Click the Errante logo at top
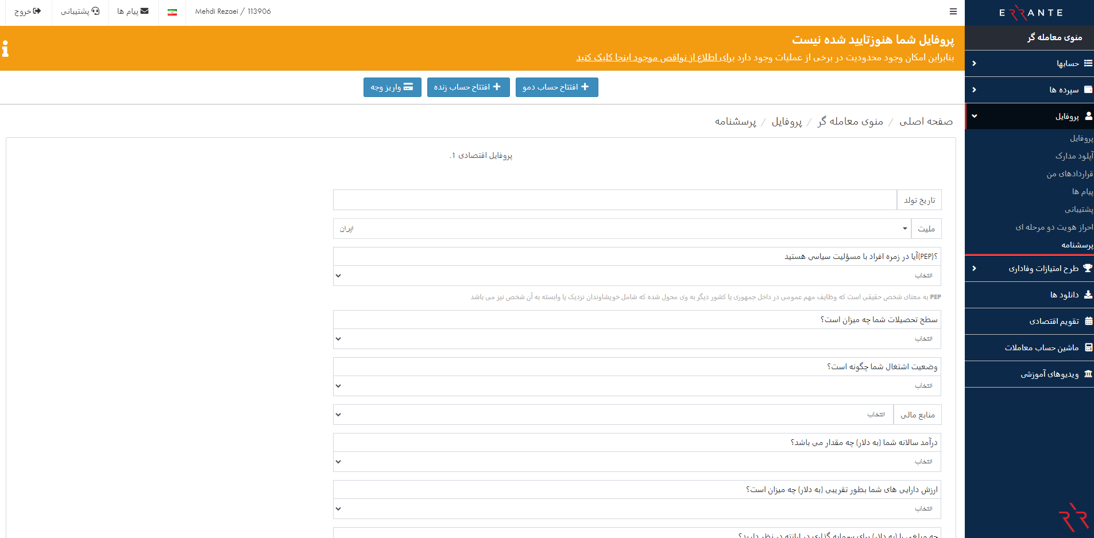The height and width of the screenshot is (538, 1094). tap(1030, 13)
